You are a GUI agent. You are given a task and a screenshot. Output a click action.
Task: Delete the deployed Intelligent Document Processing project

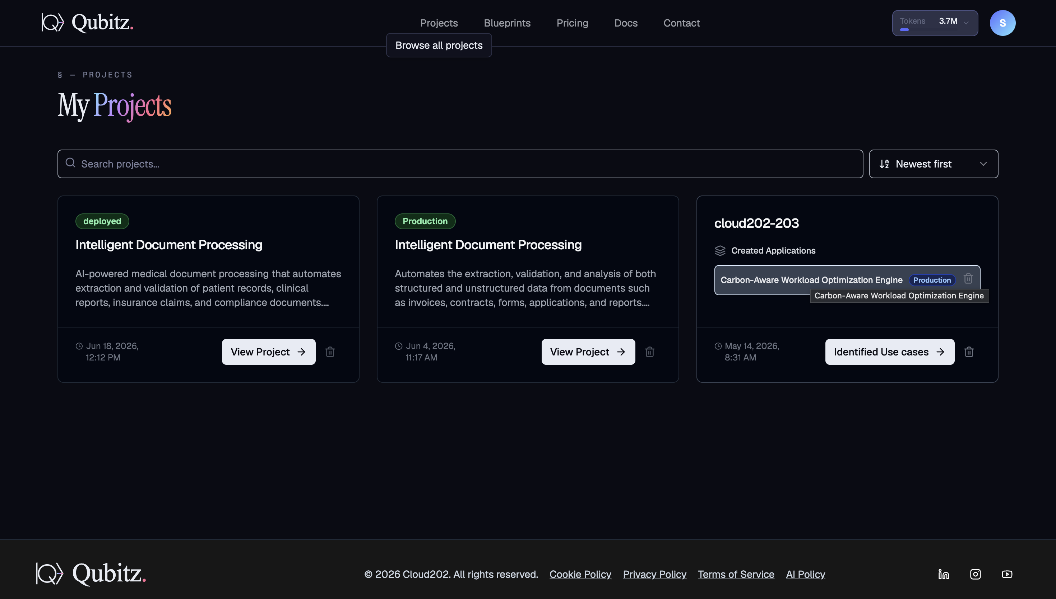click(x=330, y=352)
